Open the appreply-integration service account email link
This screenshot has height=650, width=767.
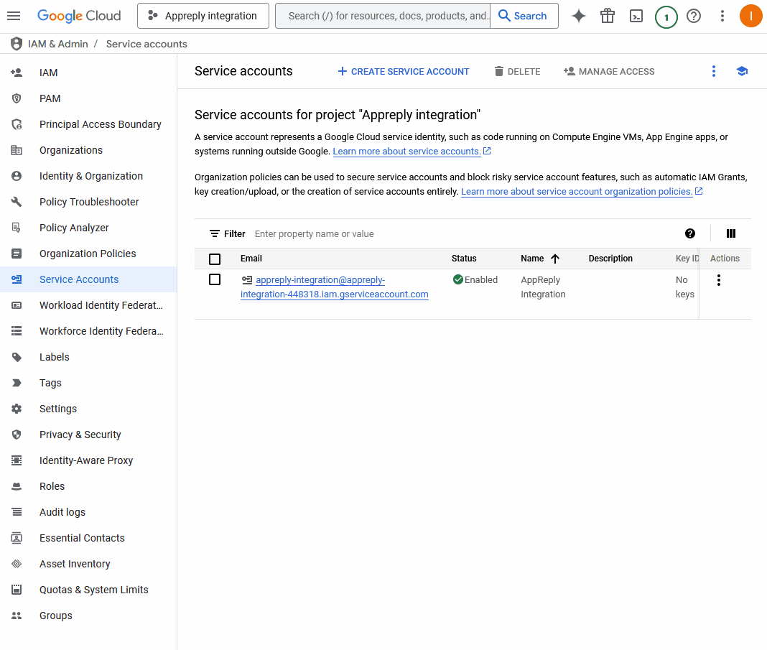coord(335,287)
